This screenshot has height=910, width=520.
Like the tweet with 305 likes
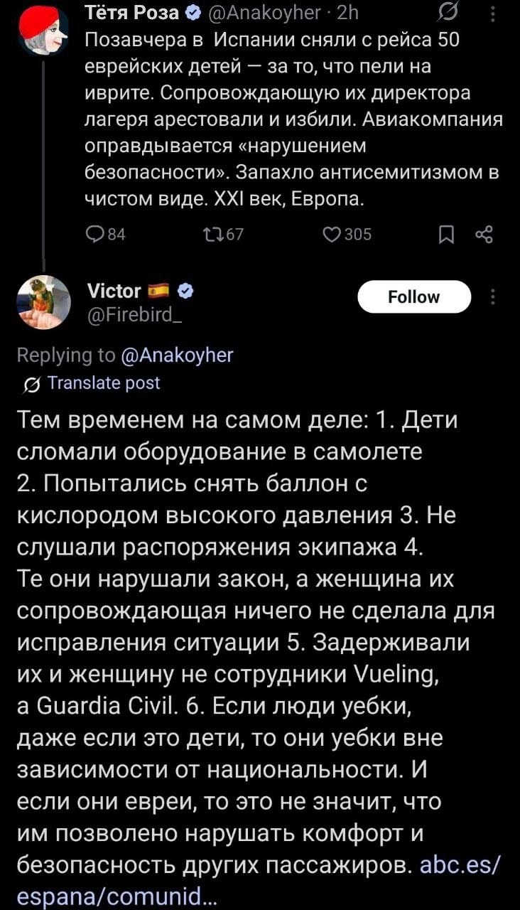click(336, 235)
